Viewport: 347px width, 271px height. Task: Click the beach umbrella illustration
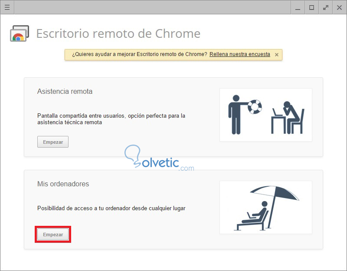(266, 207)
